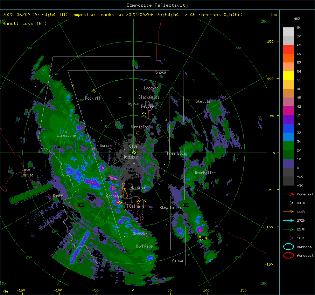This screenshot has height=295, width=315.
Task: Click the cyan 27ZW arrow icon
Action: [288, 221]
